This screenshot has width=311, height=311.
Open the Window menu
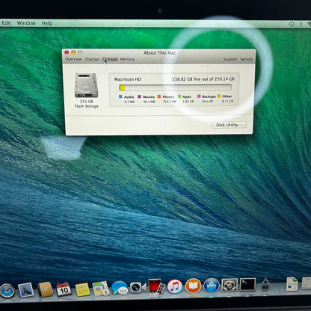coord(26,23)
